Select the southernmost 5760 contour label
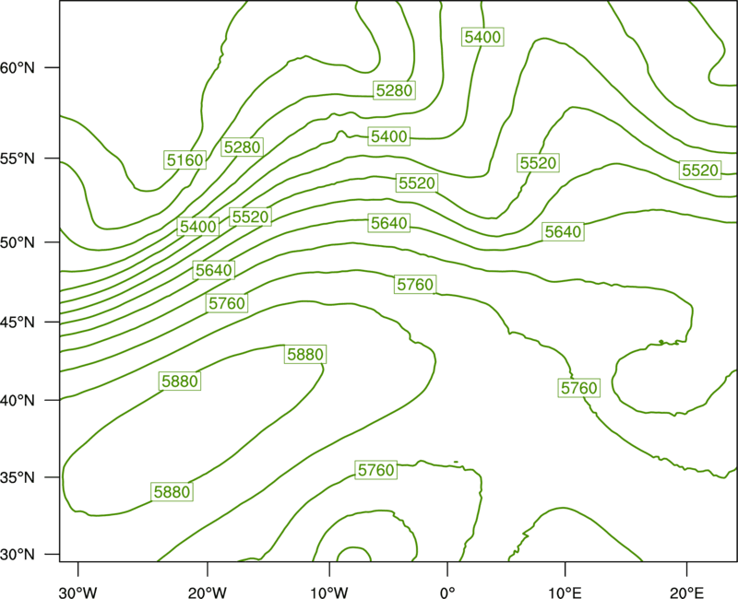Screen dimensions: 738x599 (x=375, y=470)
